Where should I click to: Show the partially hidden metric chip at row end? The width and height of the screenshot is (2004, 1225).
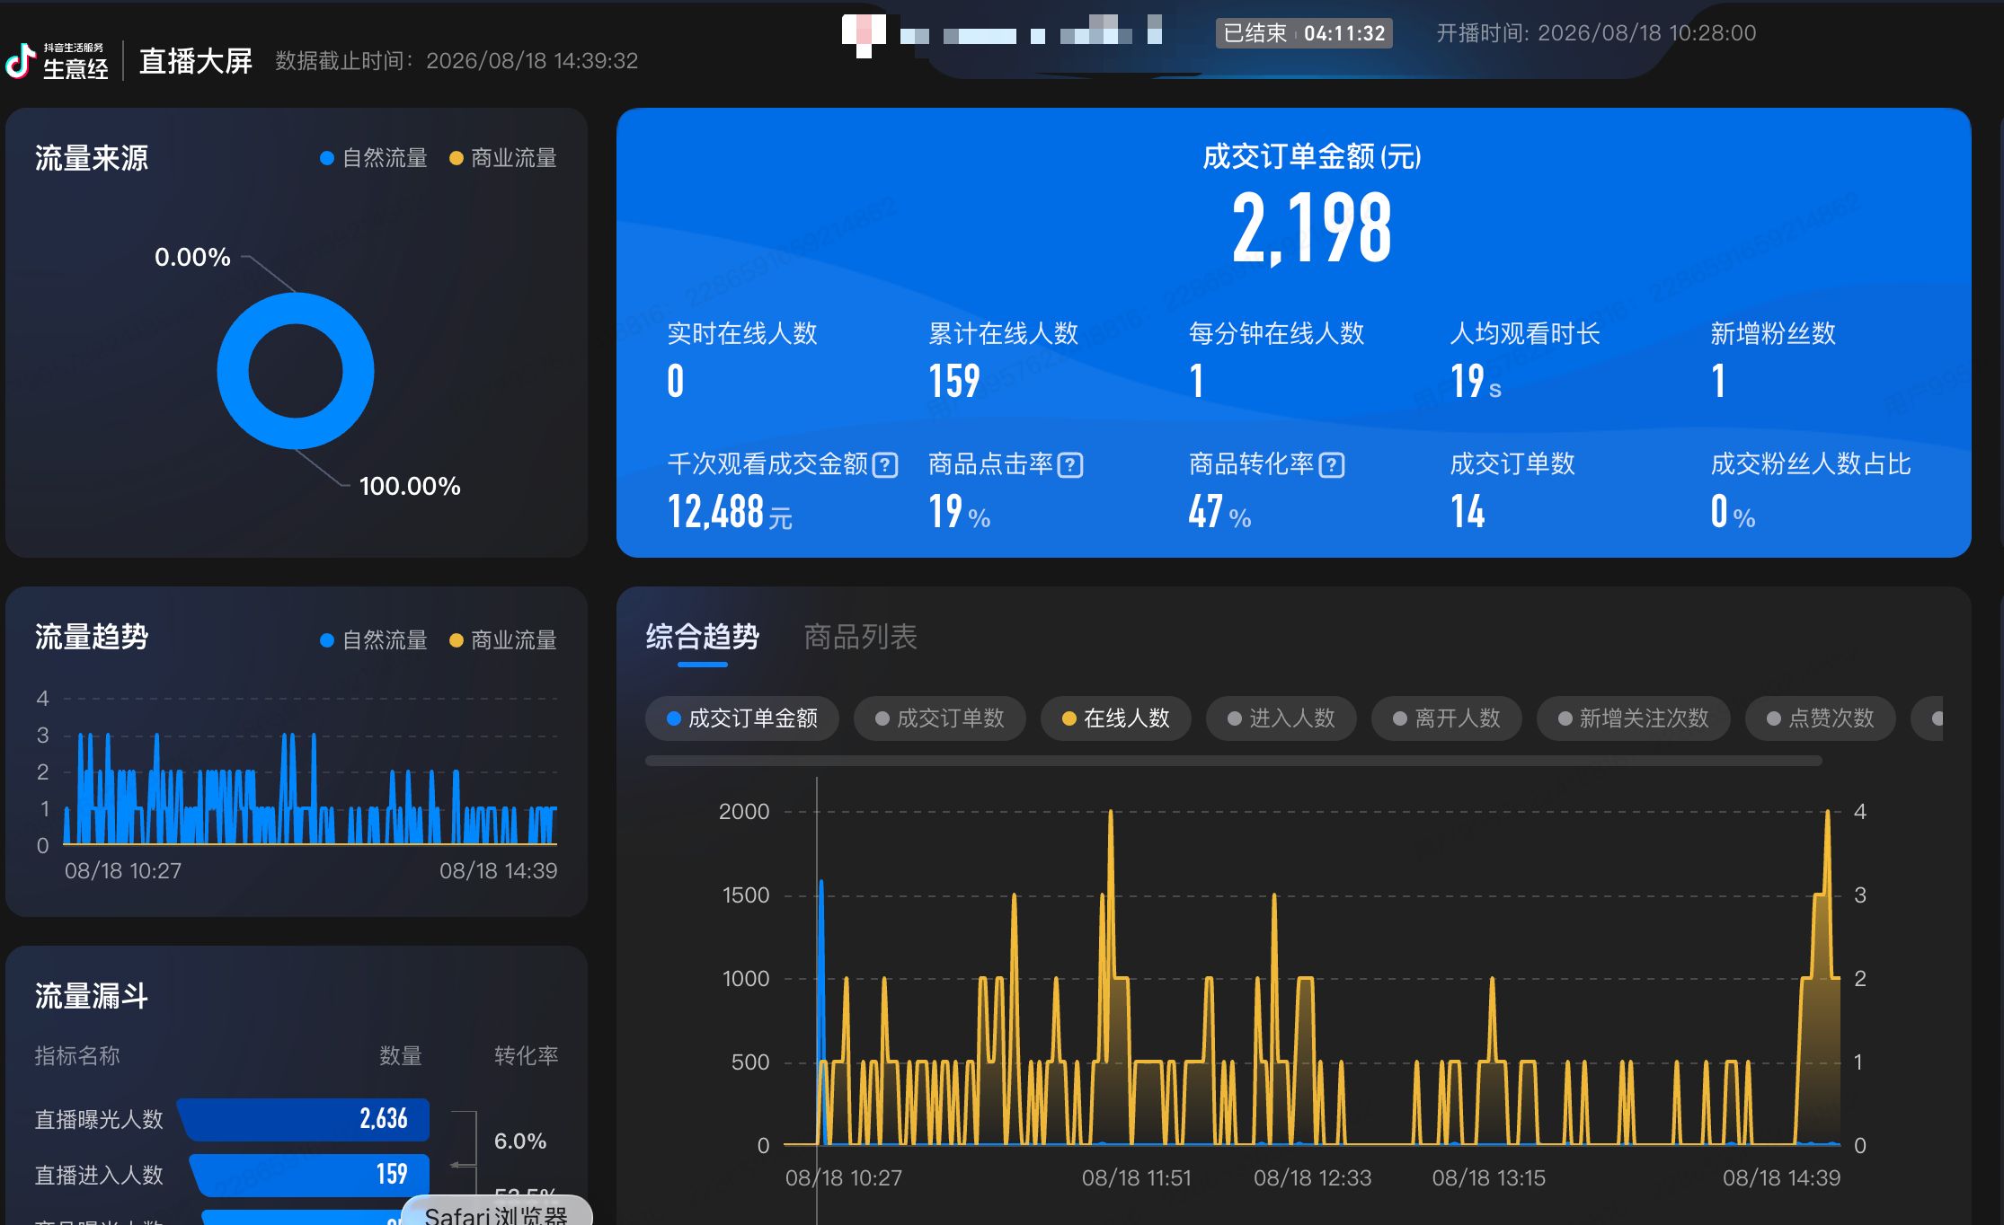1928,718
